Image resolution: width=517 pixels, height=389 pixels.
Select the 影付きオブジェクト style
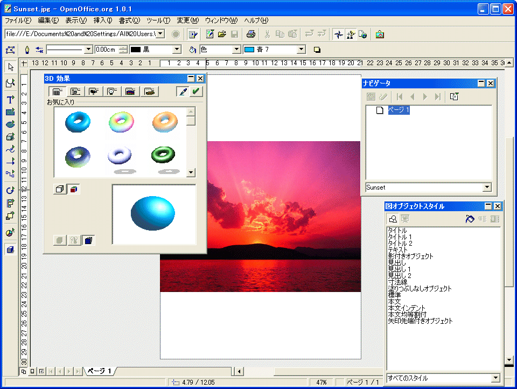tap(410, 256)
